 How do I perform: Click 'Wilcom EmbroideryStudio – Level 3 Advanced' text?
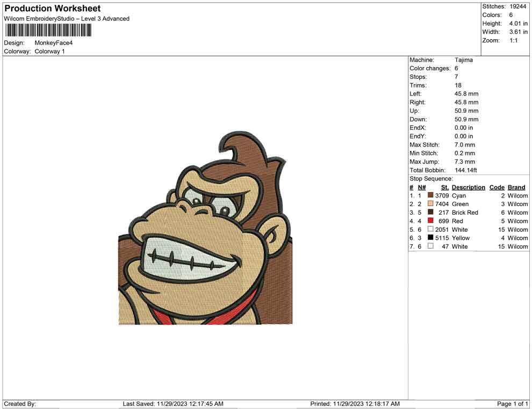(67, 19)
